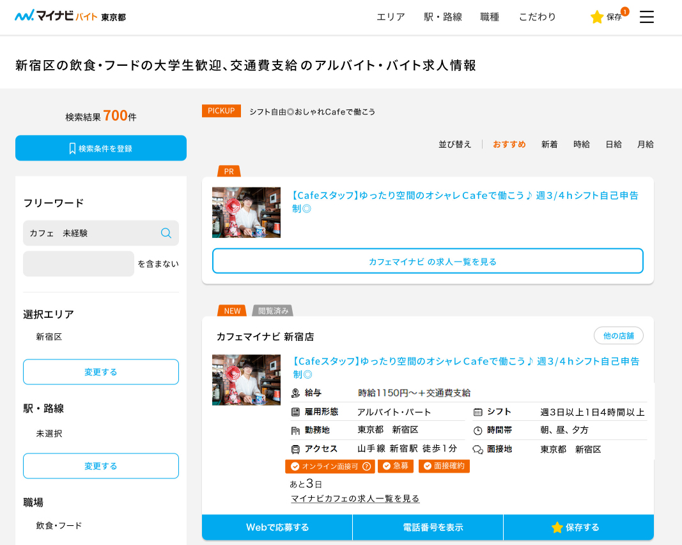Click the 時間帯 clock icon

(x=477, y=430)
